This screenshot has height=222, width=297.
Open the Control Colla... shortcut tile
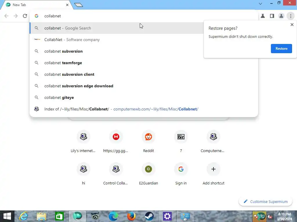point(116,174)
